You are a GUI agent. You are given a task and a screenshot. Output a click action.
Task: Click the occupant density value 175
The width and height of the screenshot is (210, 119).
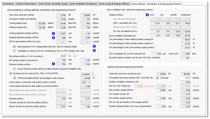[x=86, y=19]
